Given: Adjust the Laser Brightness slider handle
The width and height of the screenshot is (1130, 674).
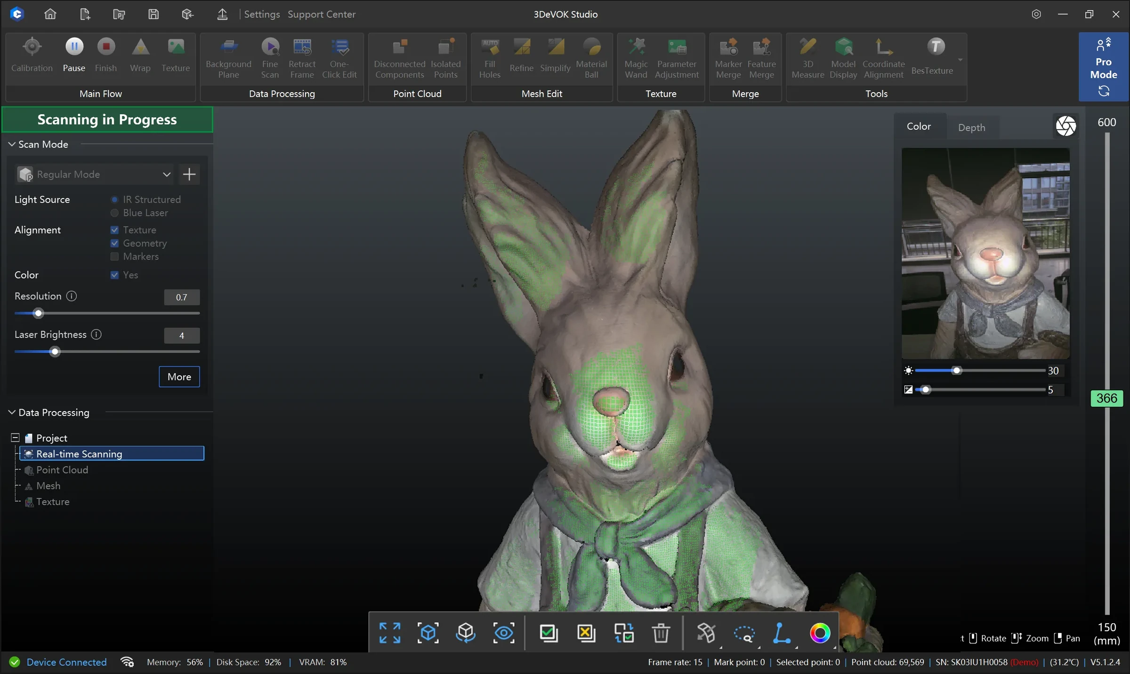Looking at the screenshot, I should click(x=55, y=352).
